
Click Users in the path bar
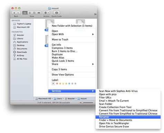(58, 99)
